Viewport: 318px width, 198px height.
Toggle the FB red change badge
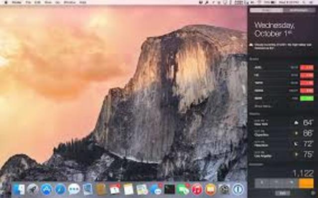307,75
